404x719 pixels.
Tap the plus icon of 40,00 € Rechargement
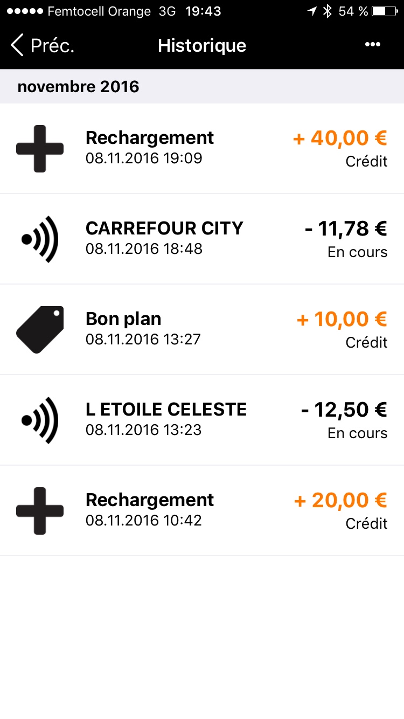pos(40,149)
